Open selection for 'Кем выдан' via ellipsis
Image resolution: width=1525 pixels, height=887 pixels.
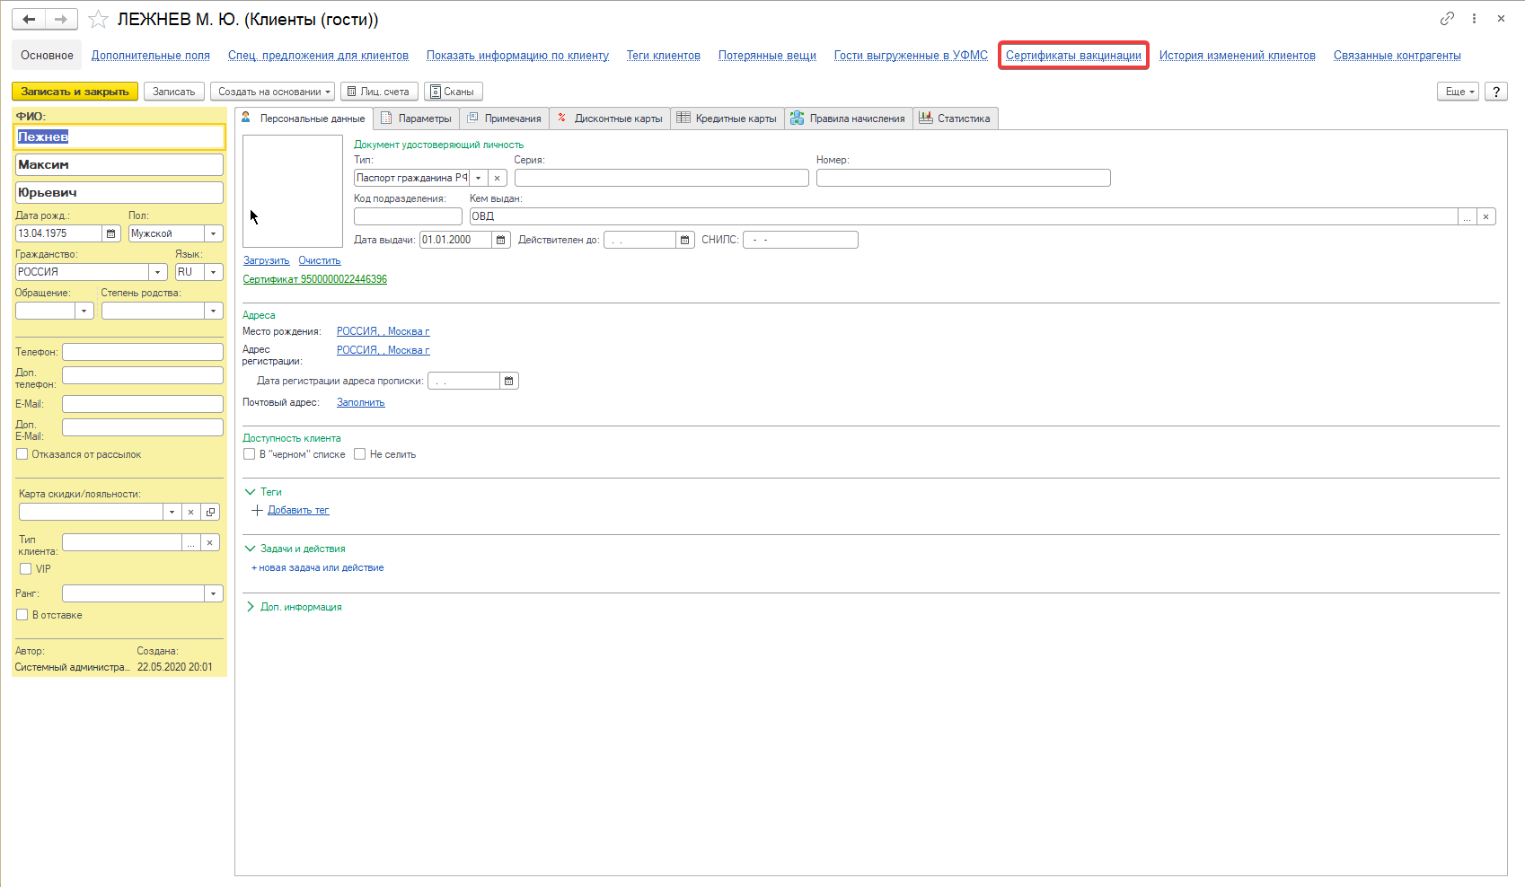[1468, 216]
